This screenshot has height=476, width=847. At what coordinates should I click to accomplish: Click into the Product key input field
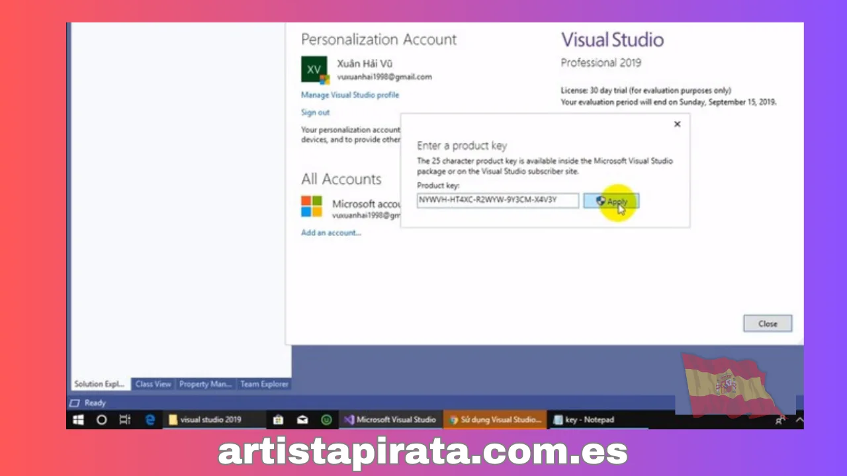click(498, 200)
